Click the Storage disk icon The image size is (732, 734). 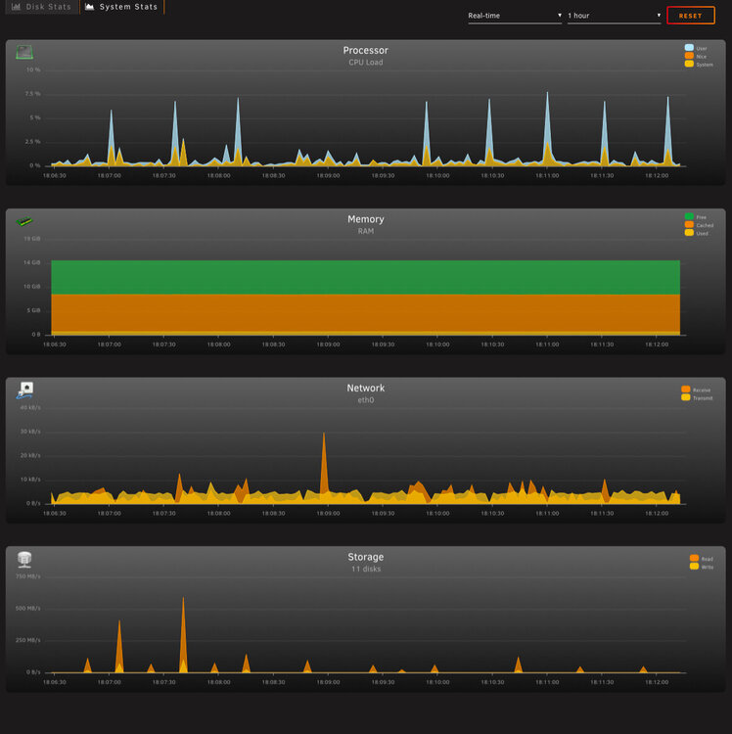tap(24, 559)
